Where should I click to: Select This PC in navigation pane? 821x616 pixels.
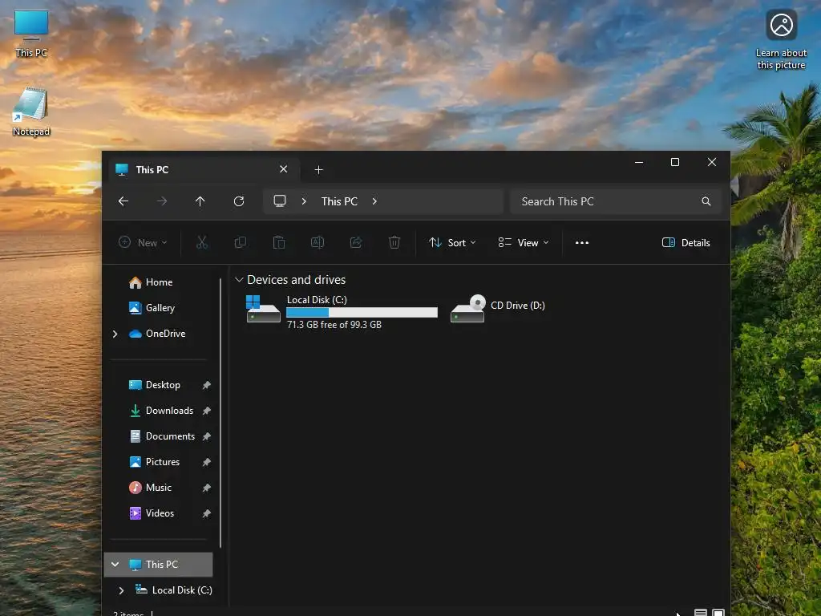point(159,564)
